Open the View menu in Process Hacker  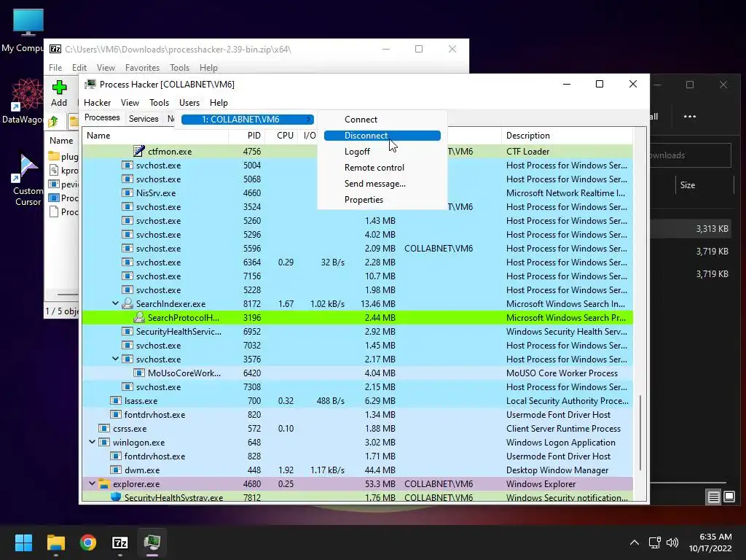click(x=130, y=102)
